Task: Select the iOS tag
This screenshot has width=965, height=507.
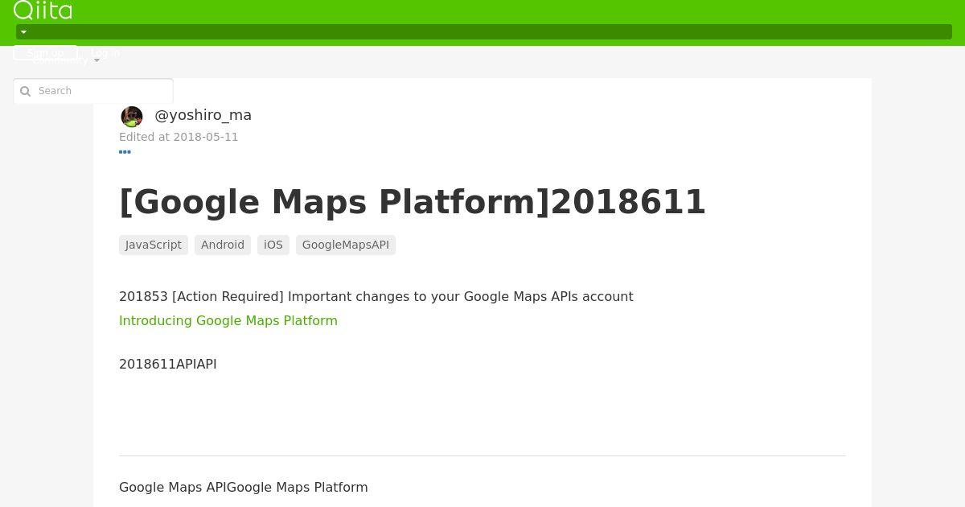Action: point(273,245)
